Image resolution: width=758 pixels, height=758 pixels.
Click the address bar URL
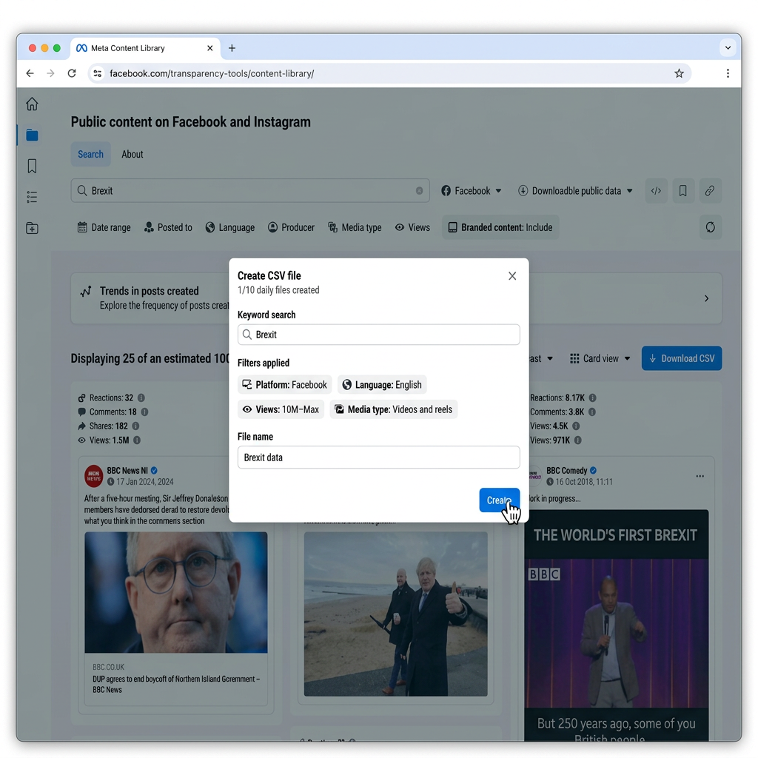(212, 73)
